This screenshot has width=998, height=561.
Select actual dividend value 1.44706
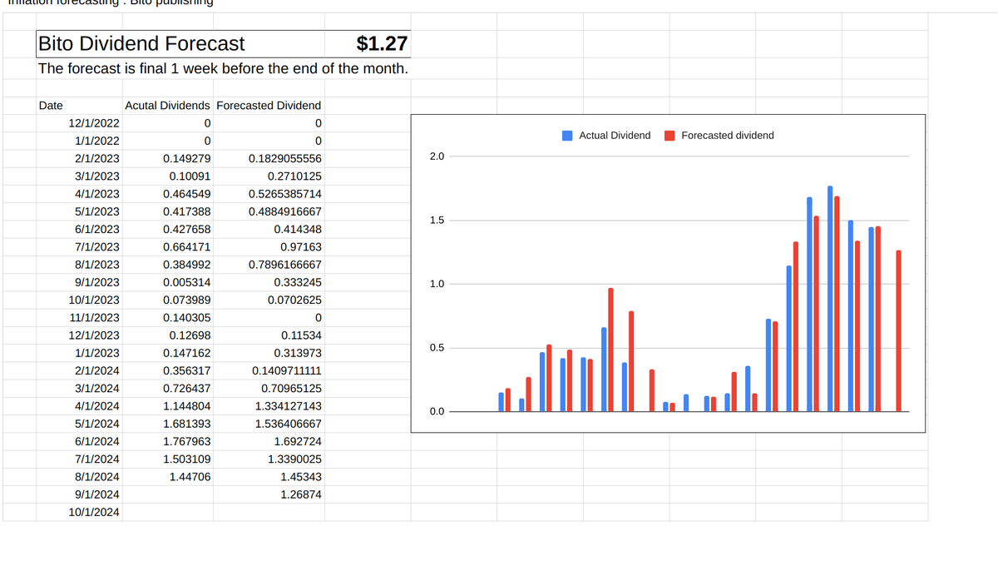click(167, 477)
